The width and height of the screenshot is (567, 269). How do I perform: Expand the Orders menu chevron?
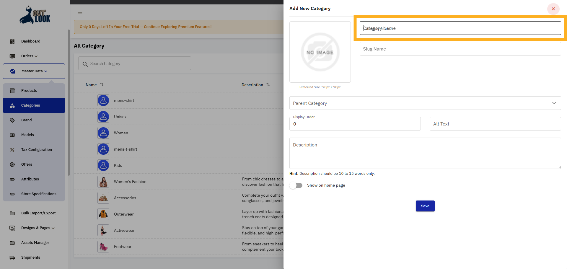tap(36, 56)
